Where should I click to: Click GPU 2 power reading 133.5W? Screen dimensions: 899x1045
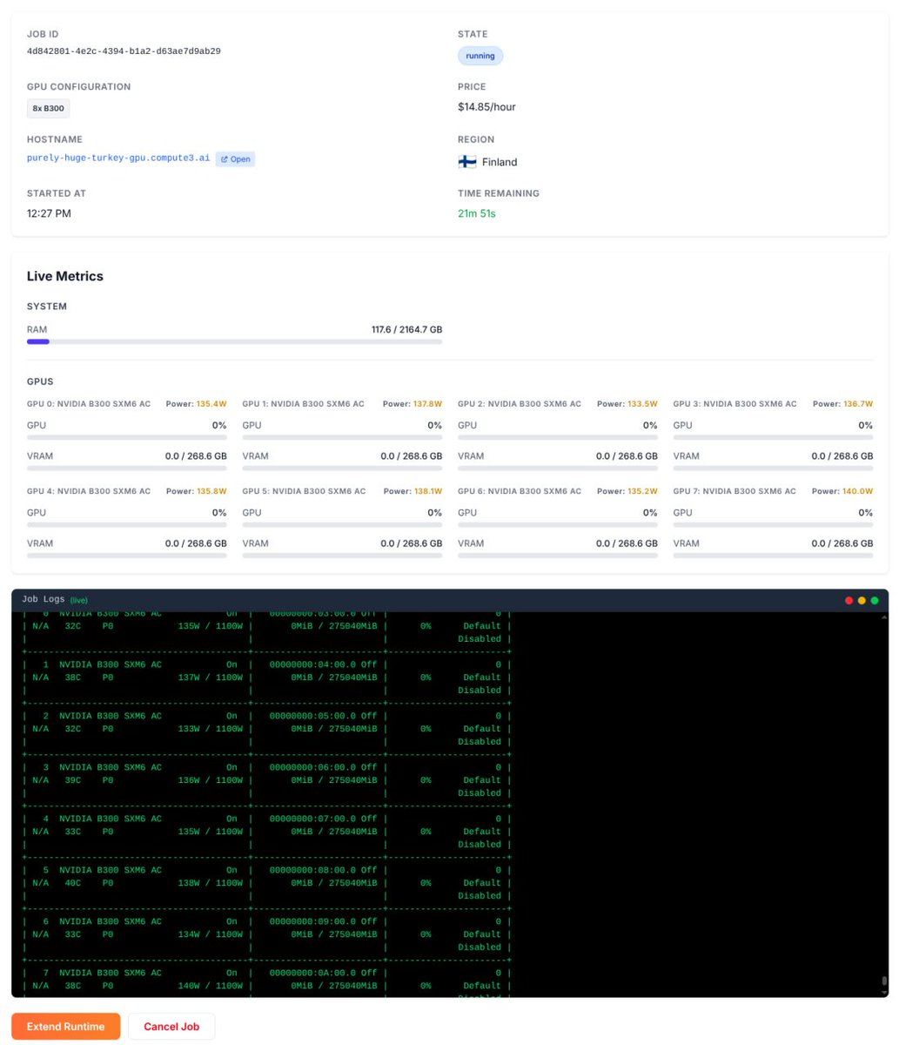coord(642,404)
